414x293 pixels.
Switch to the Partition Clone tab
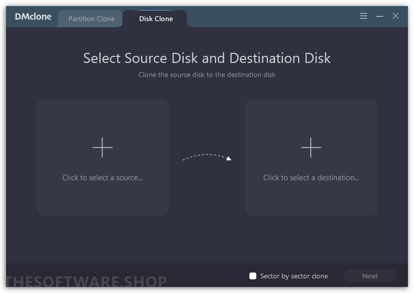click(x=91, y=19)
